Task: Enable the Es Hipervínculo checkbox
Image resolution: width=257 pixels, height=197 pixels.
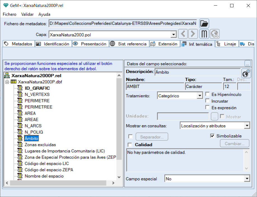Action: [x=208, y=94]
